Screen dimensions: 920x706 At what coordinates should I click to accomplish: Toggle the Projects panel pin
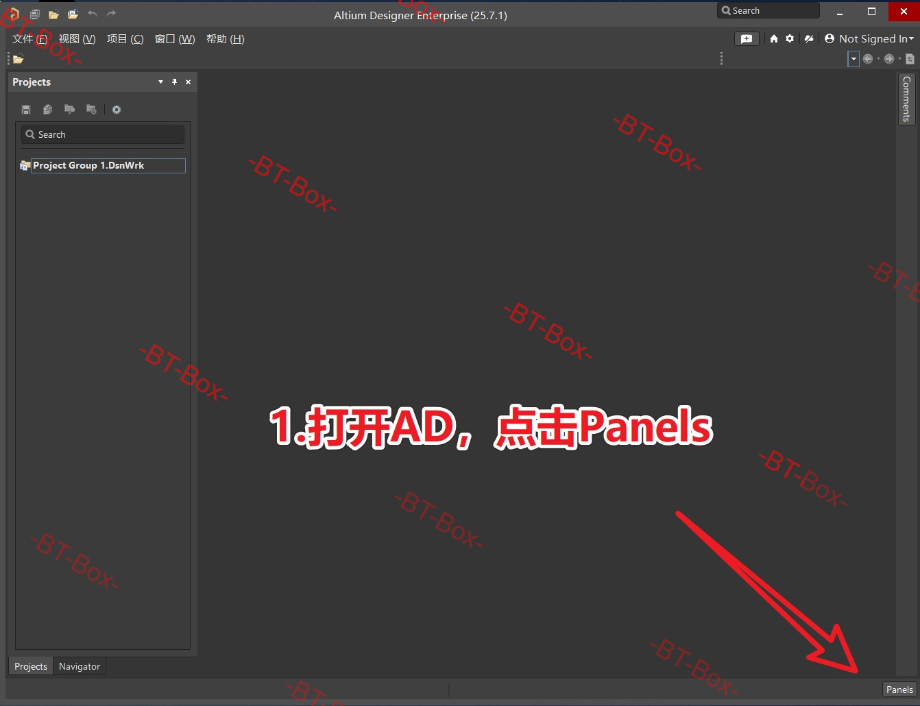[x=174, y=82]
